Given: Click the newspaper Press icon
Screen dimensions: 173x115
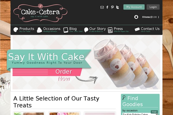Looking at the screenshot, I should (110, 30).
